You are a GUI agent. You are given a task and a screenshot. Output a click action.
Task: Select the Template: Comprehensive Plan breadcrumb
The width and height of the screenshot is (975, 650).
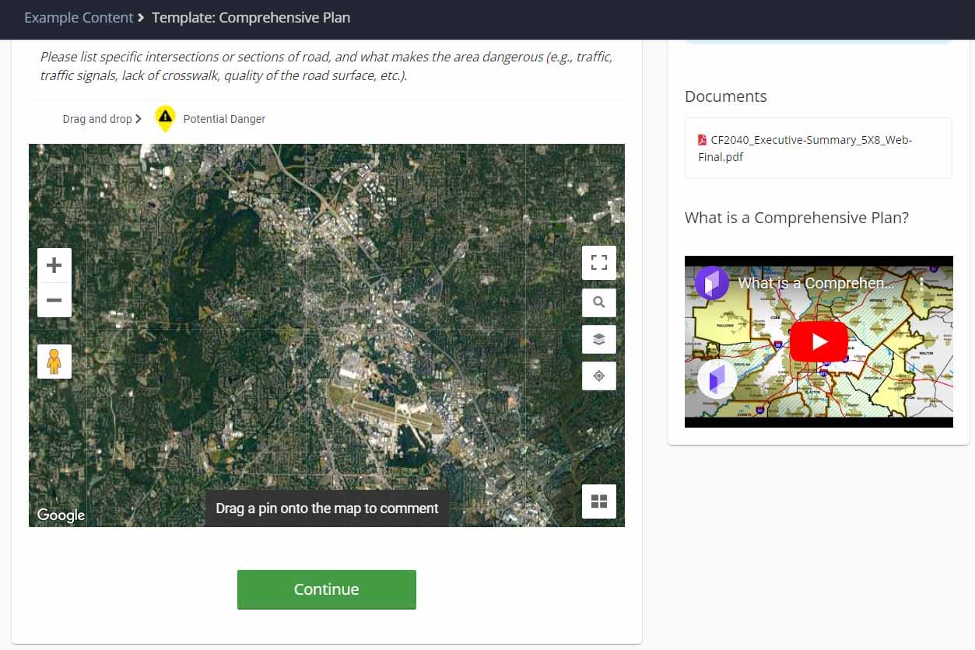(251, 17)
